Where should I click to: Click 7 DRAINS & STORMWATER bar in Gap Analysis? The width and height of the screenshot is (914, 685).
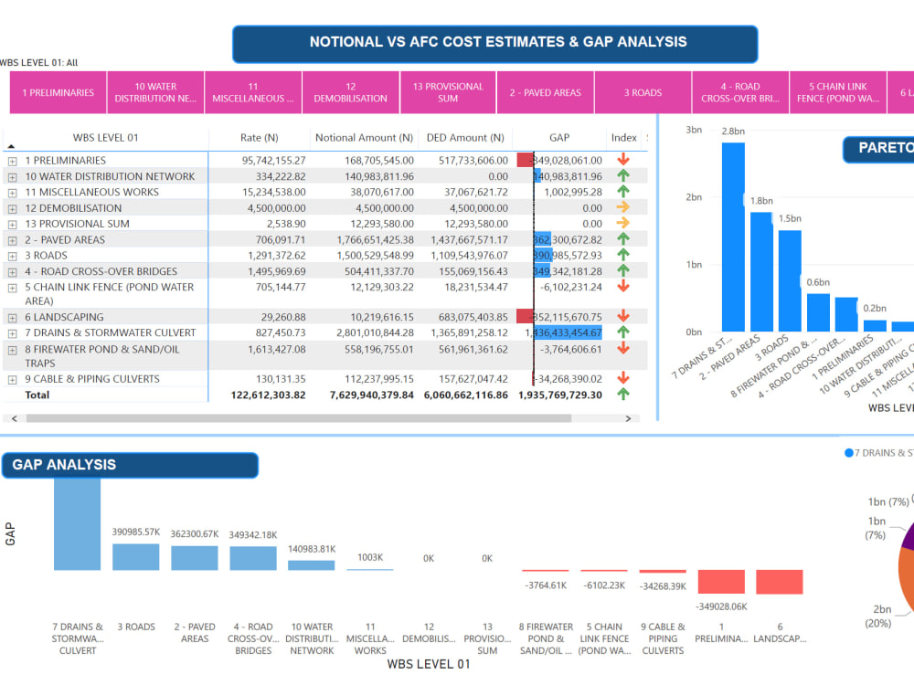point(77,523)
